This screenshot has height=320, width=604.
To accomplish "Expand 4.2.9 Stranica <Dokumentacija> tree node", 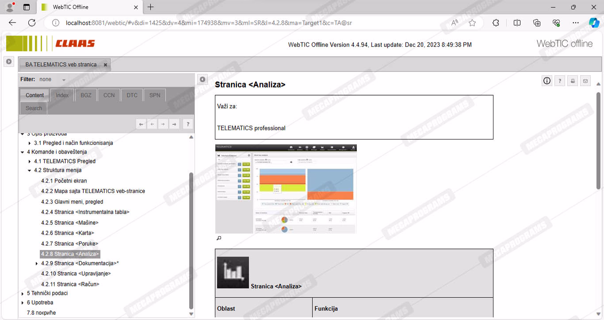I will click(37, 264).
